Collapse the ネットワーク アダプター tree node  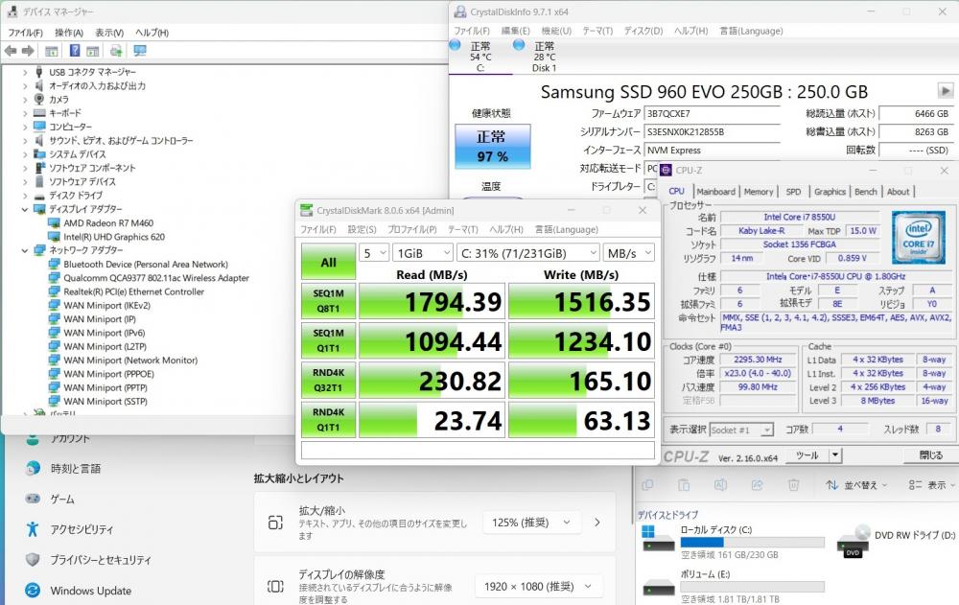(x=26, y=250)
